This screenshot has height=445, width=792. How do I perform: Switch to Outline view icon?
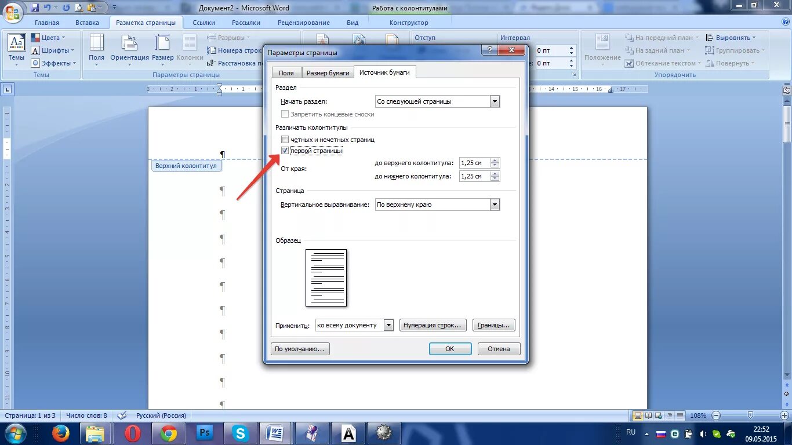click(669, 415)
